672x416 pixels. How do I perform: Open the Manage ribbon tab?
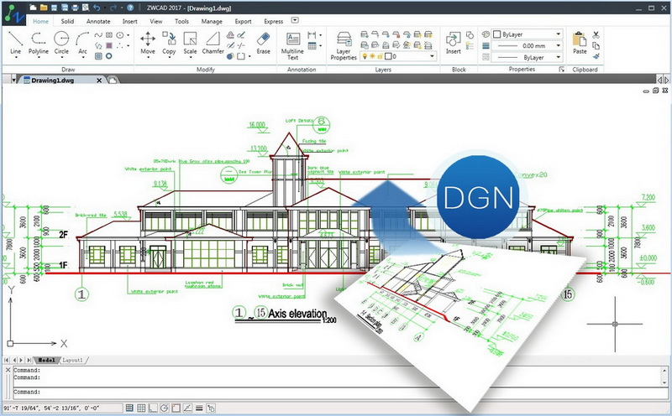click(212, 21)
